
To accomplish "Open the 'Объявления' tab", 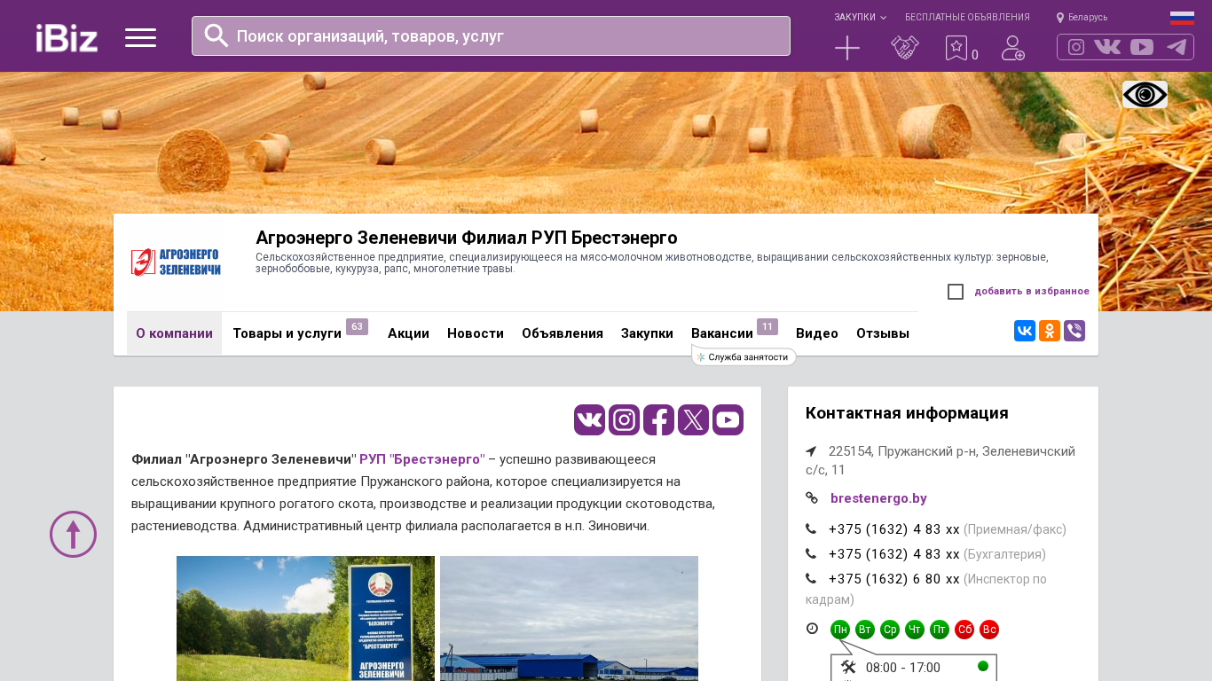I will click(563, 333).
